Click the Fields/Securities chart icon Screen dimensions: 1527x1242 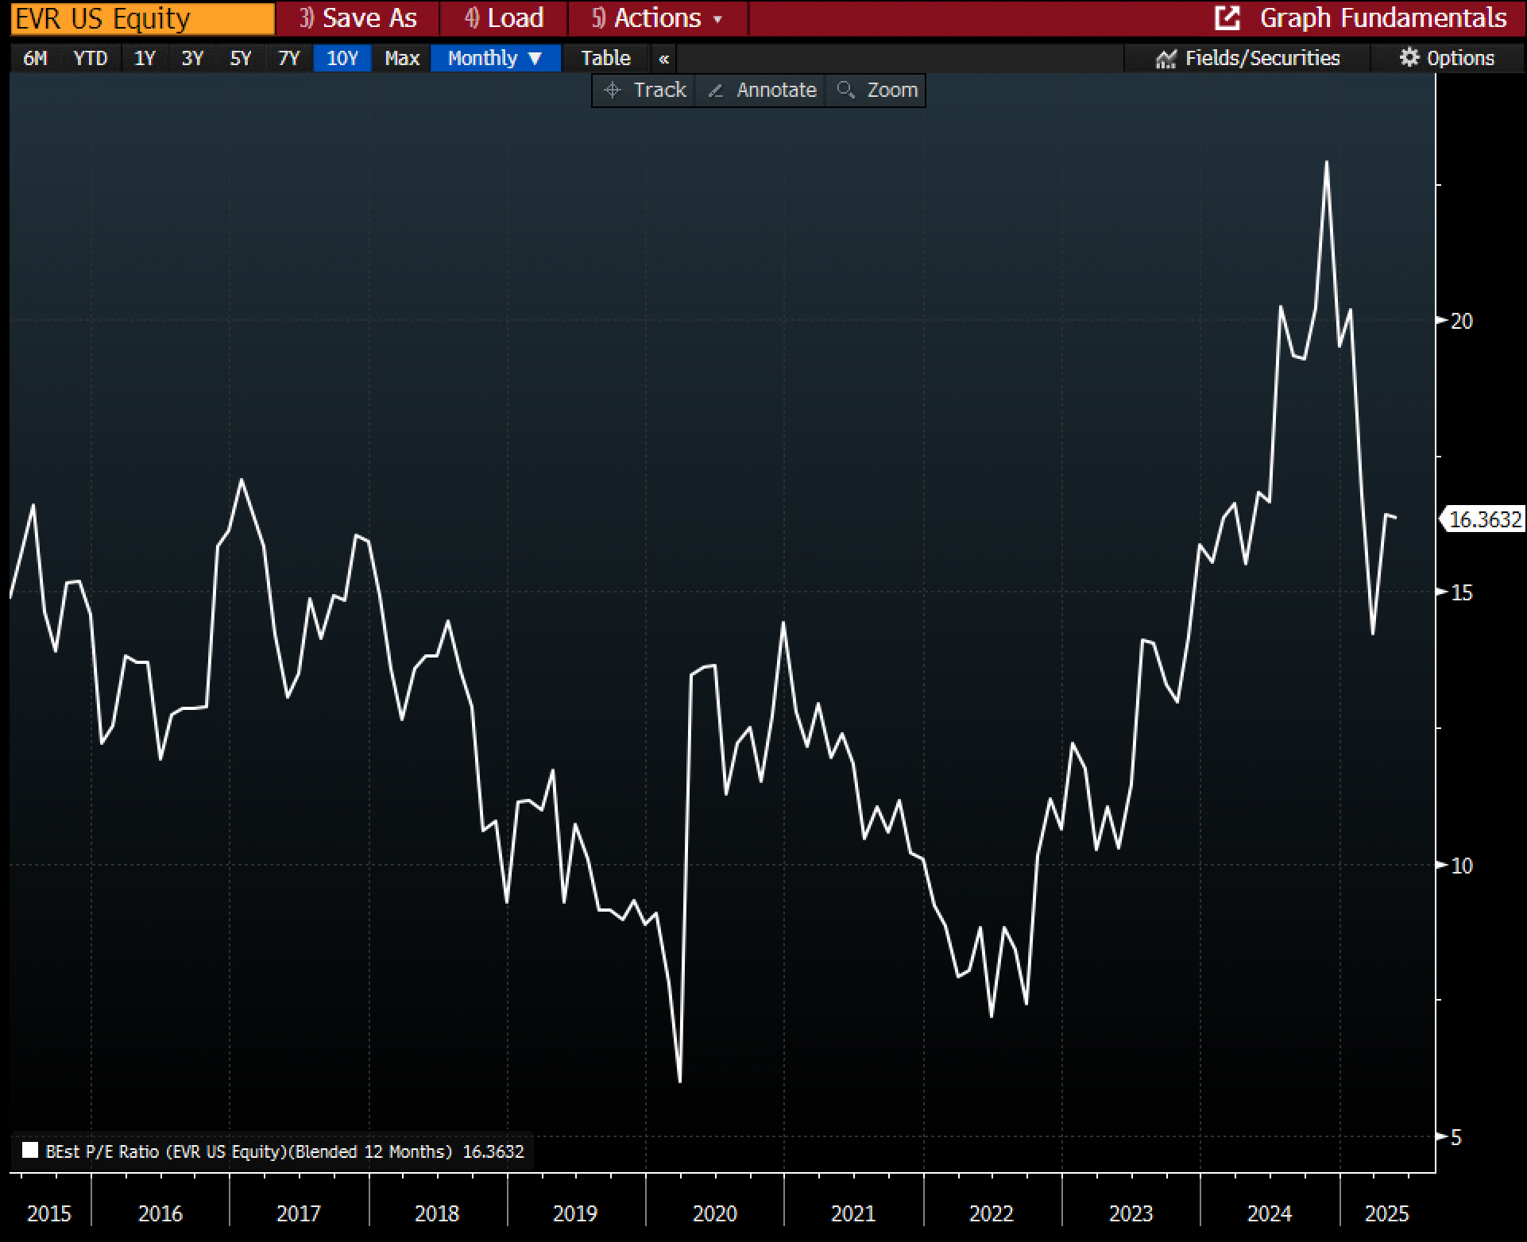click(x=1166, y=59)
